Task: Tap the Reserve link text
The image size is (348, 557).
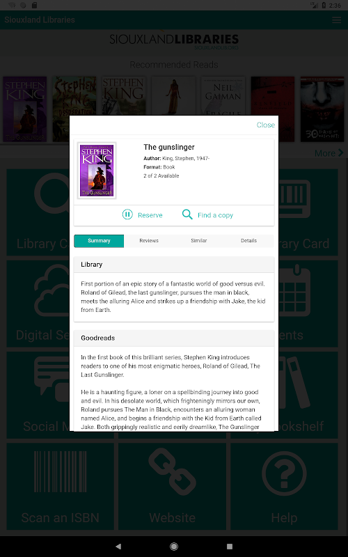Action: [150, 215]
